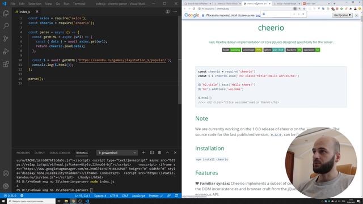Click the Features heading
Image resolution: width=363 pixels, height=204 pixels.
coord(206,173)
